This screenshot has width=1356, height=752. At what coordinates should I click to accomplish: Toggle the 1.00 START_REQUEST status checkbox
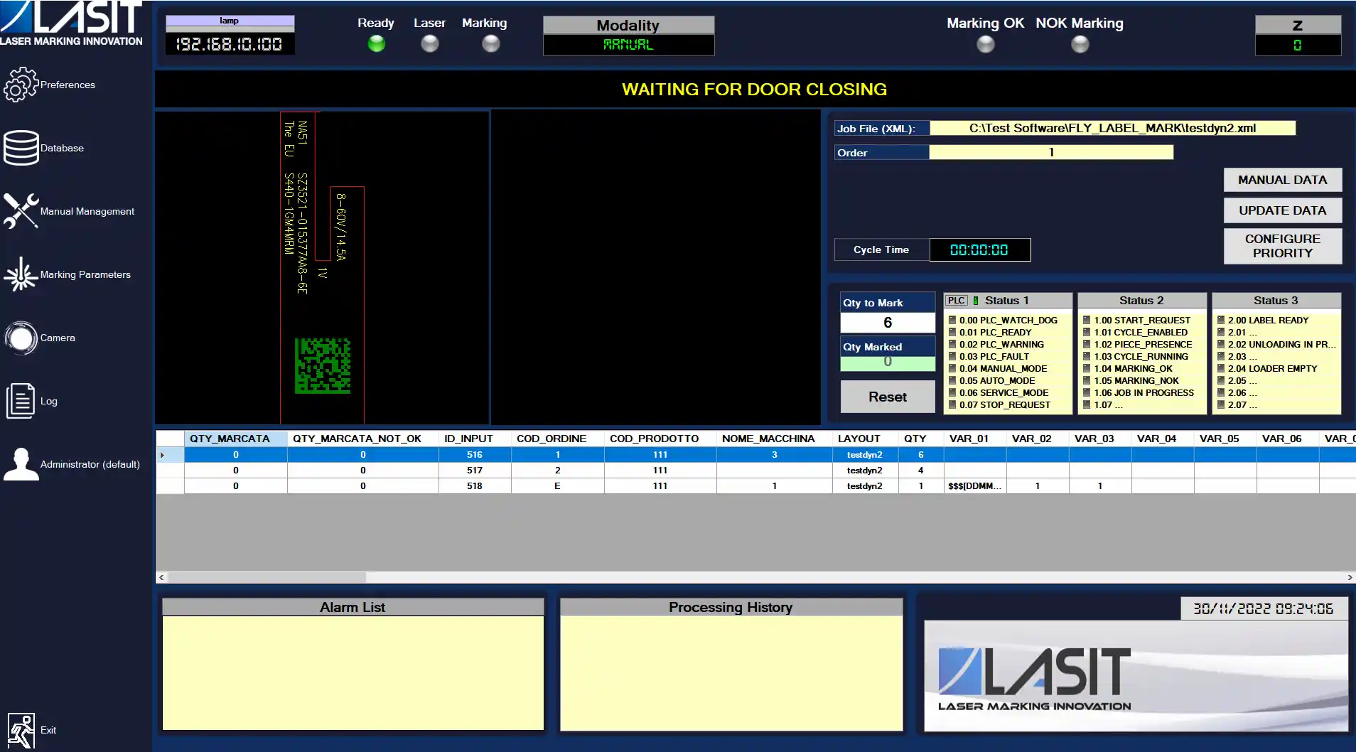pos(1087,321)
